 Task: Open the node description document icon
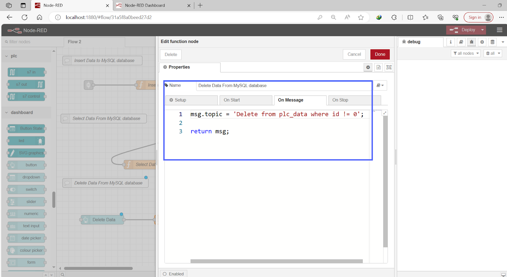[378, 67]
